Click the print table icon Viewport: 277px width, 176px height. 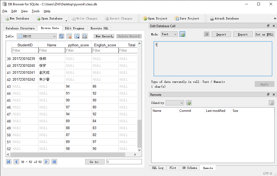[x=85, y=36]
